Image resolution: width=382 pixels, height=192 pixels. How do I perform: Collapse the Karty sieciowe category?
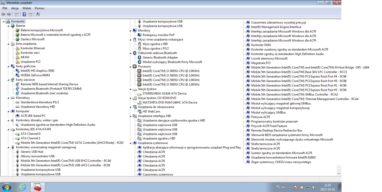coord(8,80)
